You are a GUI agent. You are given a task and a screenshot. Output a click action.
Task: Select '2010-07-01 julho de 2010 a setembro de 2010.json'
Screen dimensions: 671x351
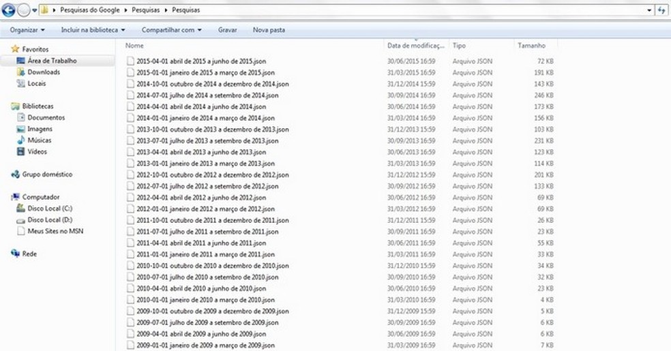tap(207, 277)
